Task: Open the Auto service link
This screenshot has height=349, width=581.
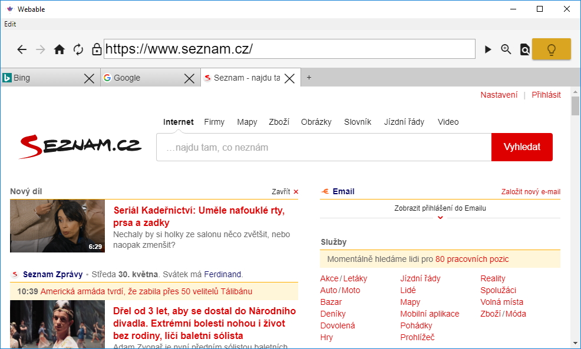Action: [329, 290]
